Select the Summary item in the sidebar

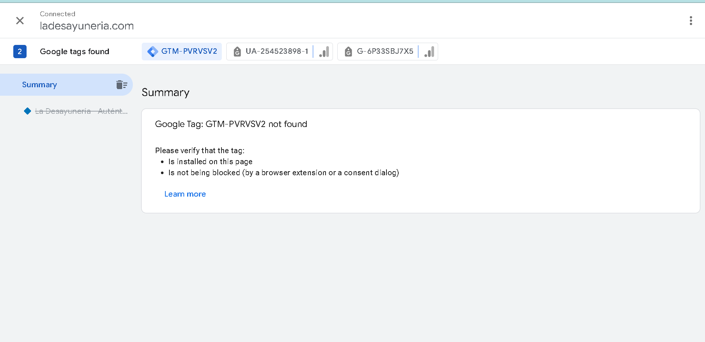tap(66, 85)
